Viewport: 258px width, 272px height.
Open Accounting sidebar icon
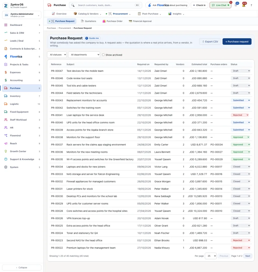tap(6, 80)
